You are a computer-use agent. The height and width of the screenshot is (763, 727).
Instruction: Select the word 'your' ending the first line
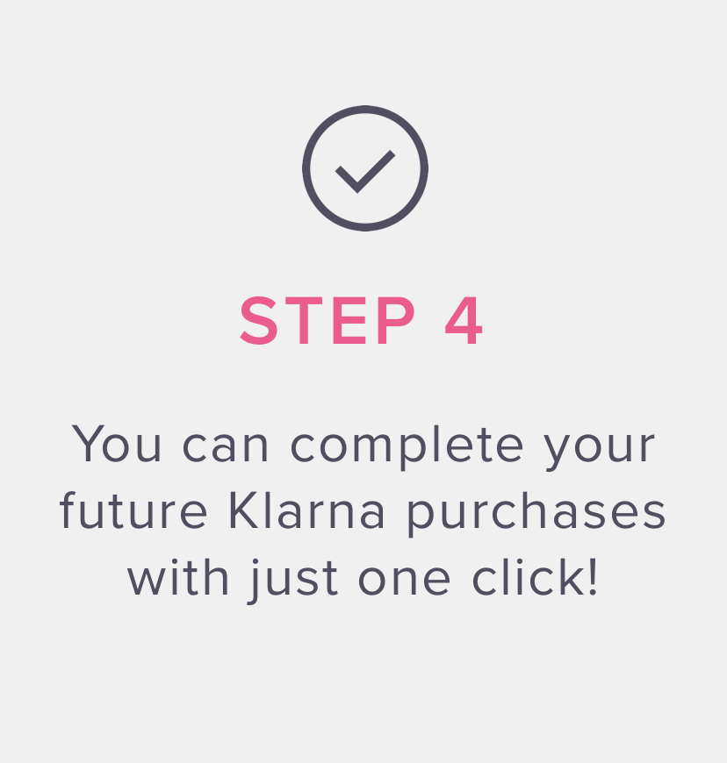[x=600, y=448]
